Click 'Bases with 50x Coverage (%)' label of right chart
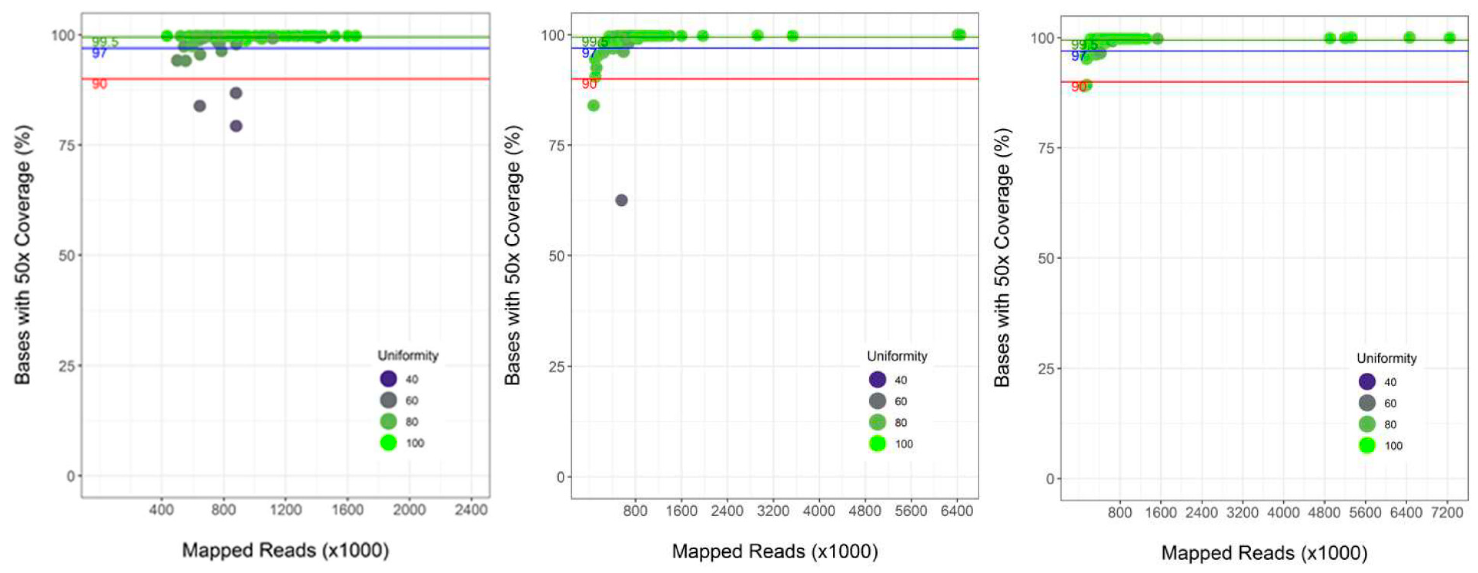 [1002, 257]
